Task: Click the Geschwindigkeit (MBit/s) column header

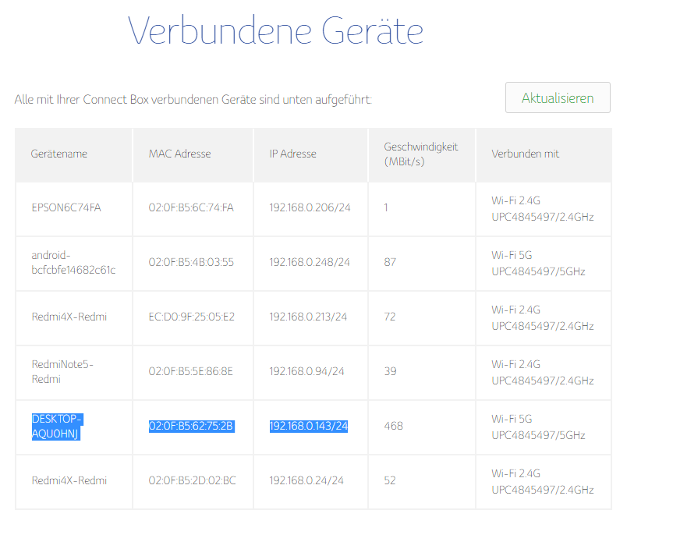Action: (420, 154)
